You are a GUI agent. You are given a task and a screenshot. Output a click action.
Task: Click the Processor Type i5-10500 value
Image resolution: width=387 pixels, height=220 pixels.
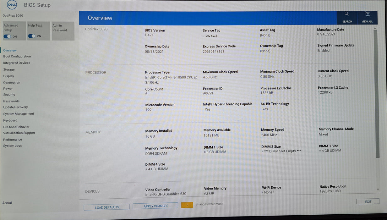[171, 80]
